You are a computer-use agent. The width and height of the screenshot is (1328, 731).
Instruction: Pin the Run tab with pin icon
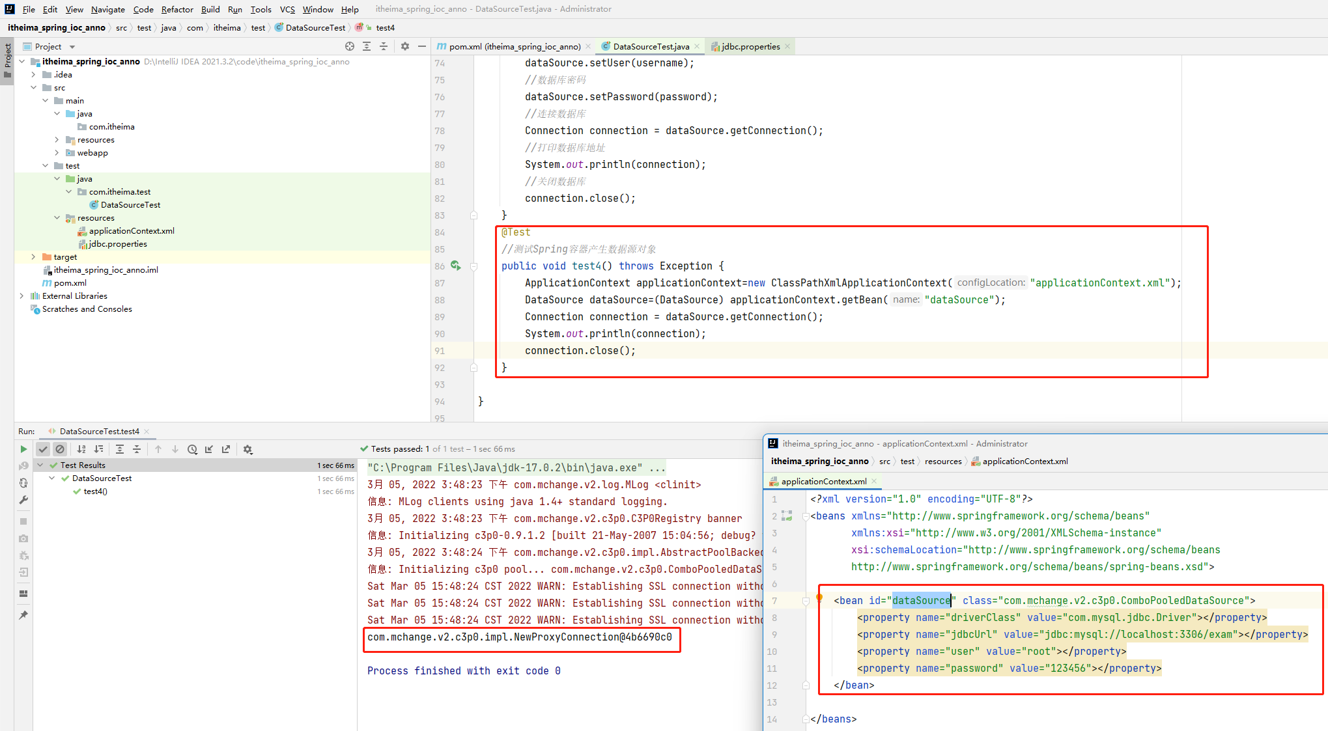click(x=23, y=615)
